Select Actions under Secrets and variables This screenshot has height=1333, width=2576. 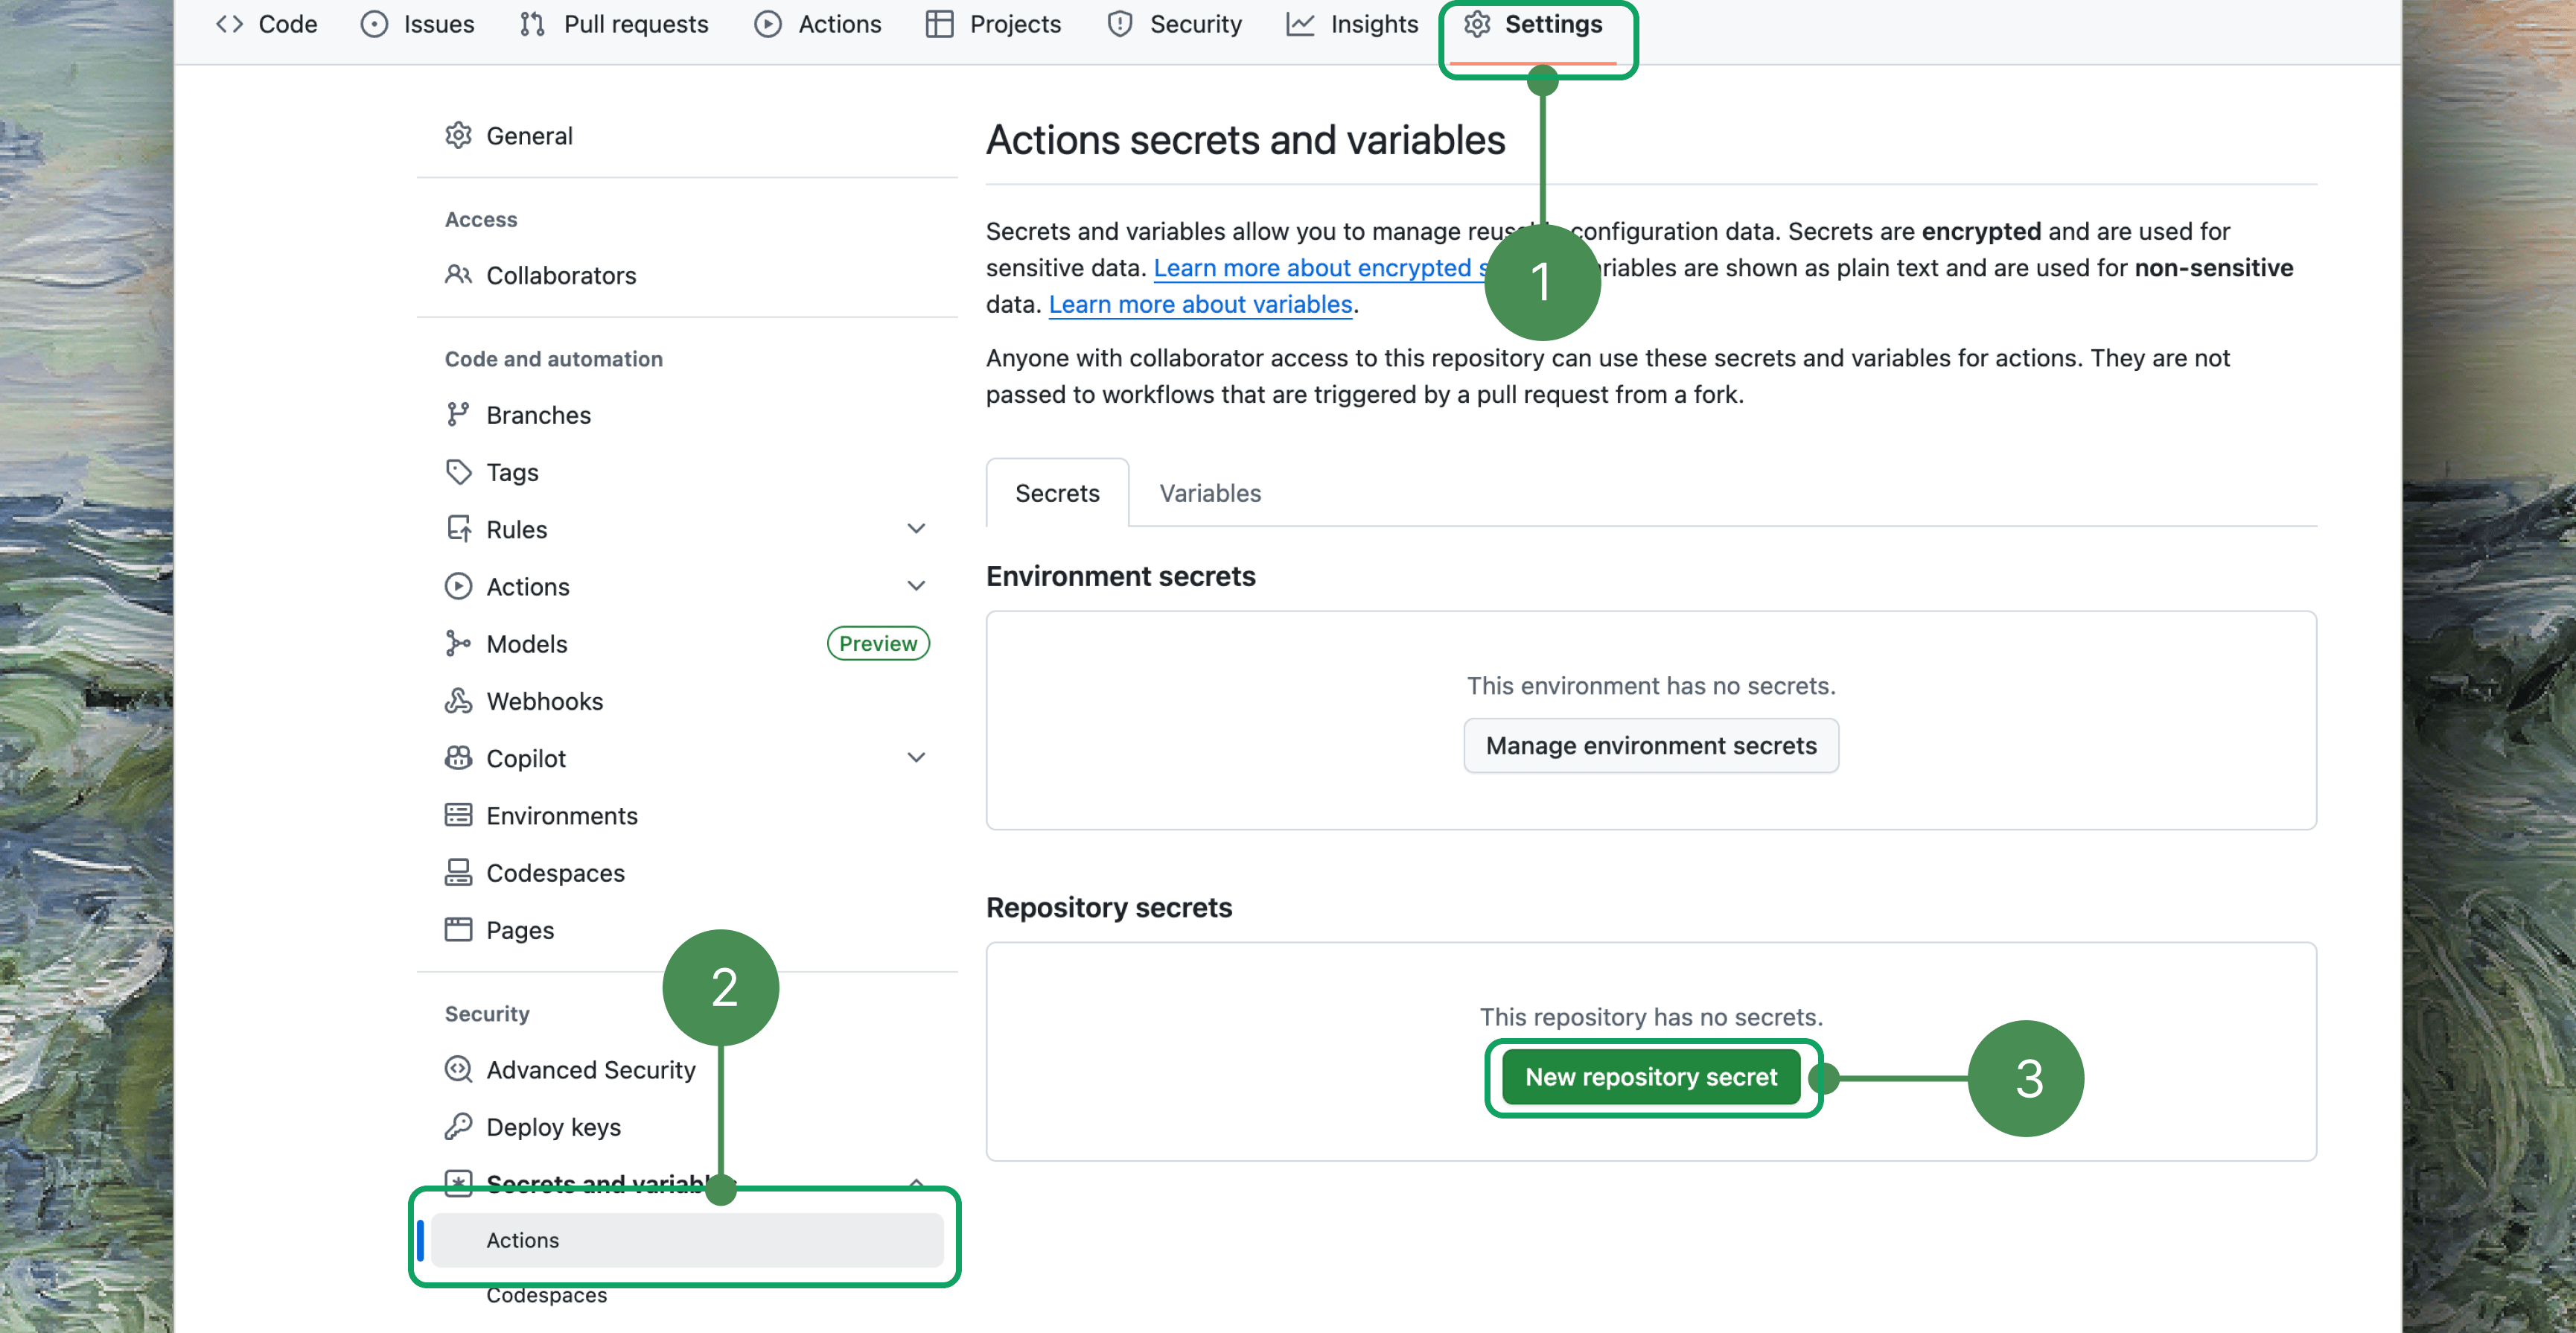[x=687, y=1240]
